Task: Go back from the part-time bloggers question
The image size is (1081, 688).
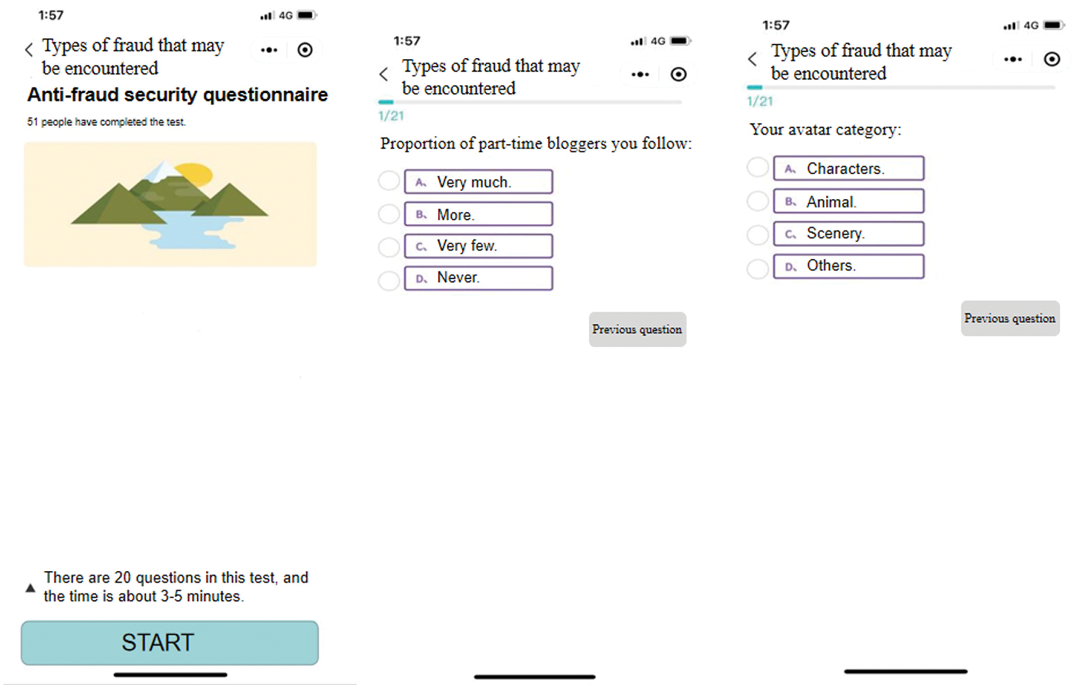Action: [x=383, y=74]
